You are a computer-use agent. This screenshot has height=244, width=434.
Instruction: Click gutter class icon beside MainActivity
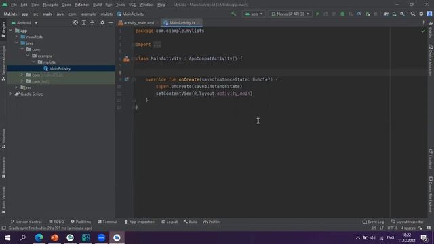tap(126, 59)
